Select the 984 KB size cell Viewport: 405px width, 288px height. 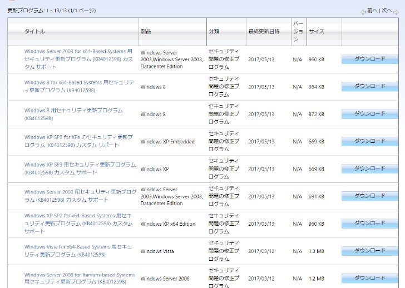pyautogui.click(x=317, y=87)
